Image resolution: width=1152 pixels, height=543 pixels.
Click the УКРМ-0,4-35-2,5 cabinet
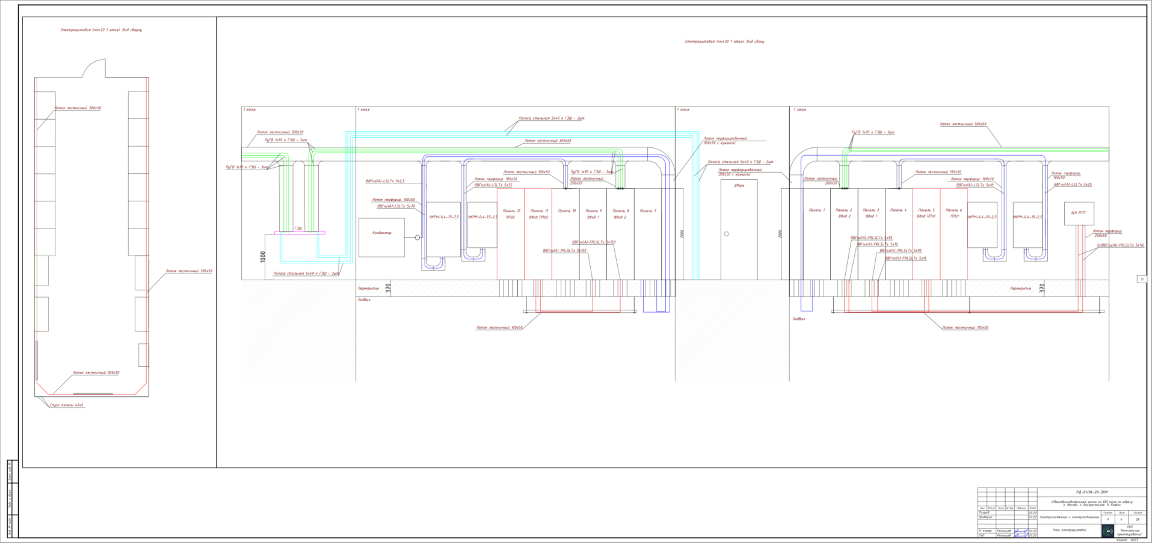1027,225
